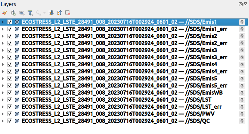Click the CRS question-mark indicator on SDS/Emis4_err
Image resolution: width=249 pixels, height=134 pixels.
click(x=242, y=71)
